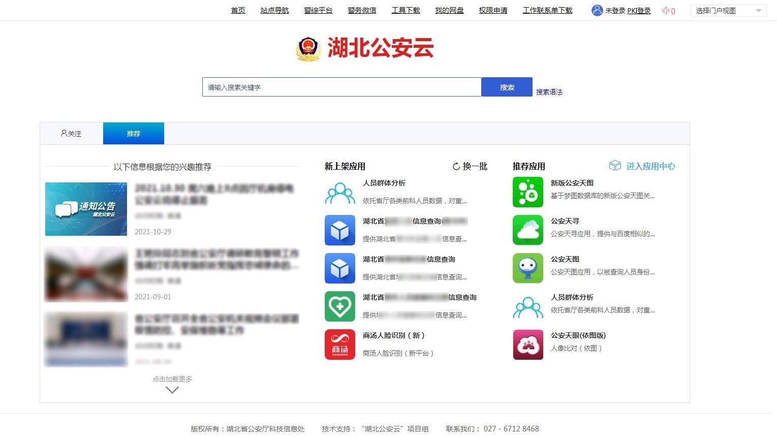
Task: Expand more news via 点击加载更多 chevron
Action: pos(172,389)
